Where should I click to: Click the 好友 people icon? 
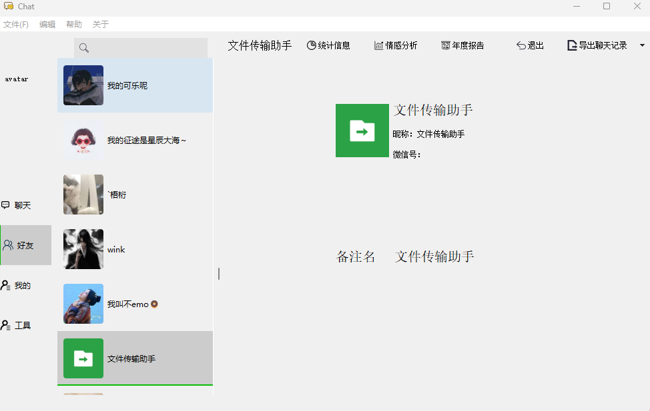click(x=8, y=245)
